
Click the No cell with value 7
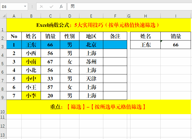coord(14,95)
